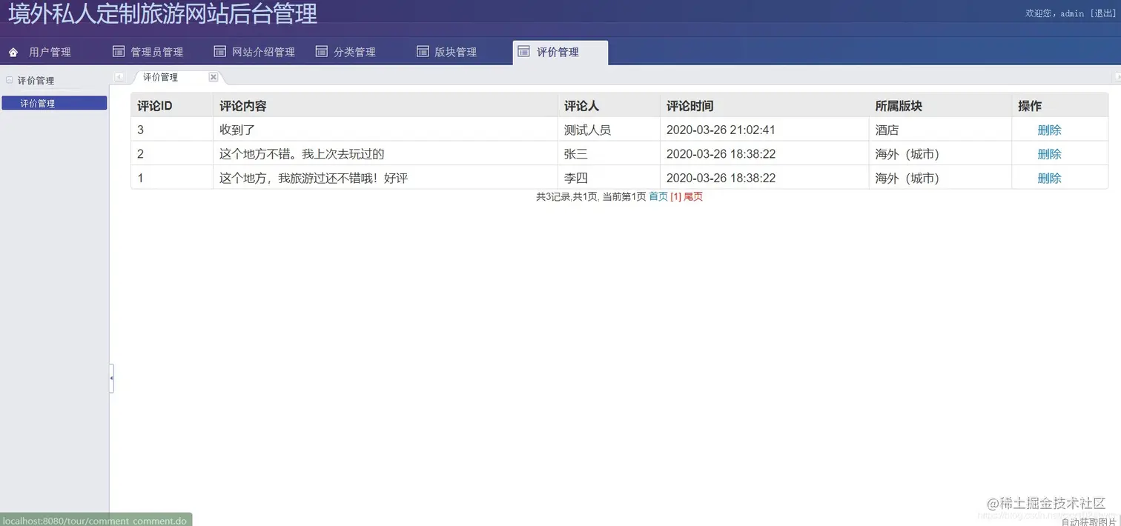Click the comment 这个地方不错。我上次去玩过的
1121x526 pixels.
coord(302,154)
